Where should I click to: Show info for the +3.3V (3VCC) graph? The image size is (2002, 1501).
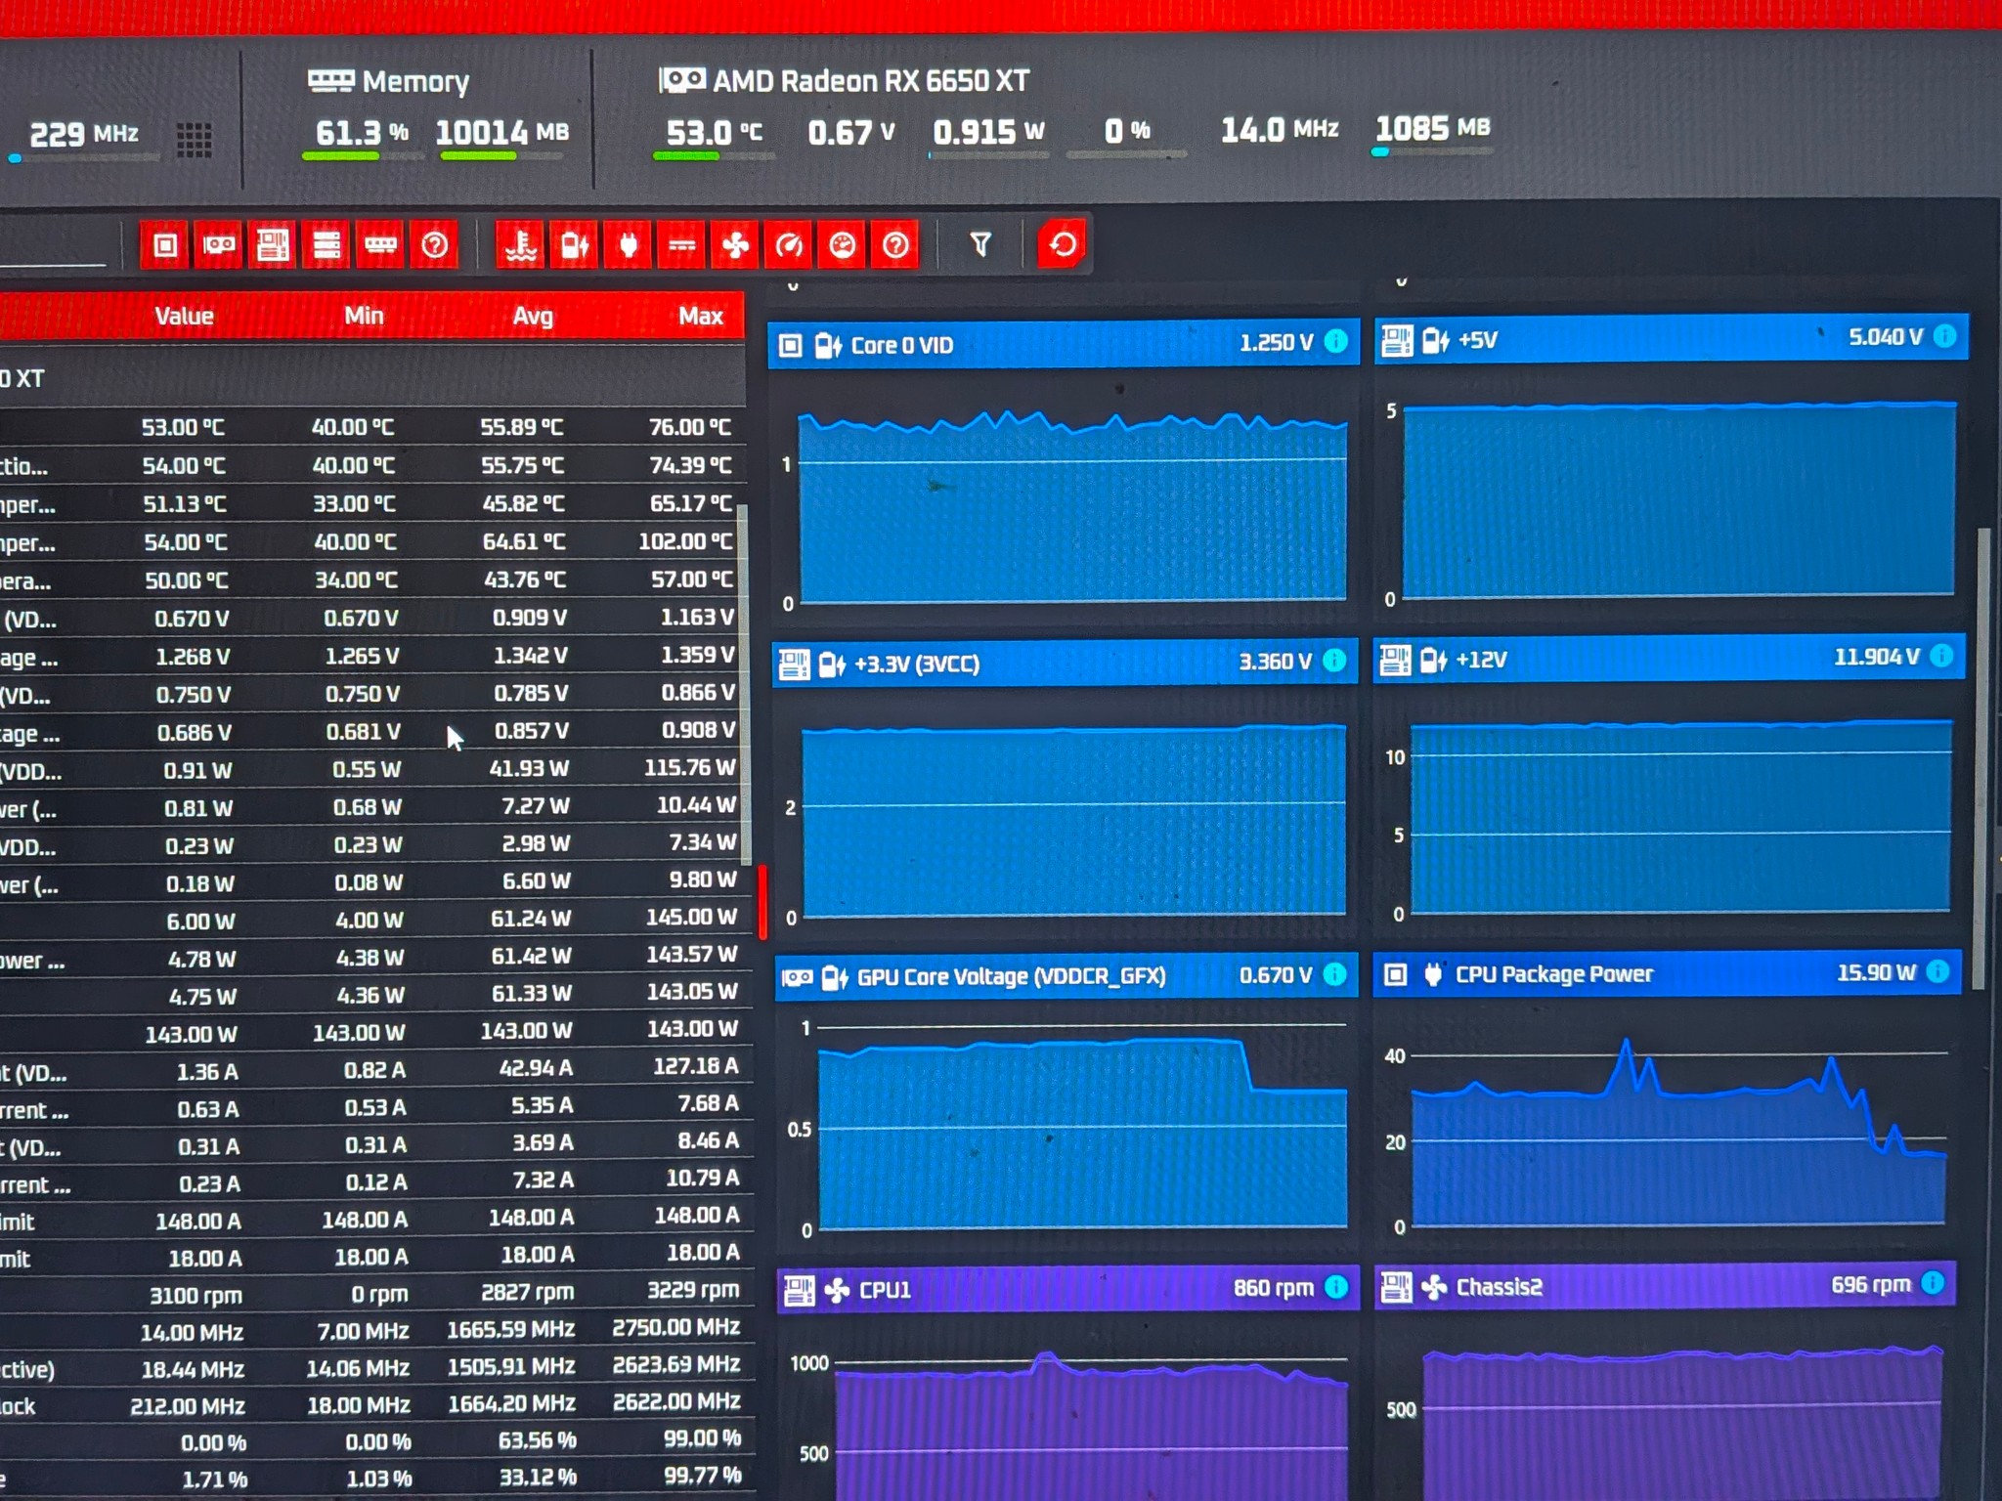coord(1333,661)
